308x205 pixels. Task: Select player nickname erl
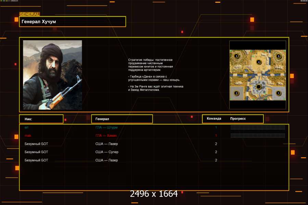point(26,127)
